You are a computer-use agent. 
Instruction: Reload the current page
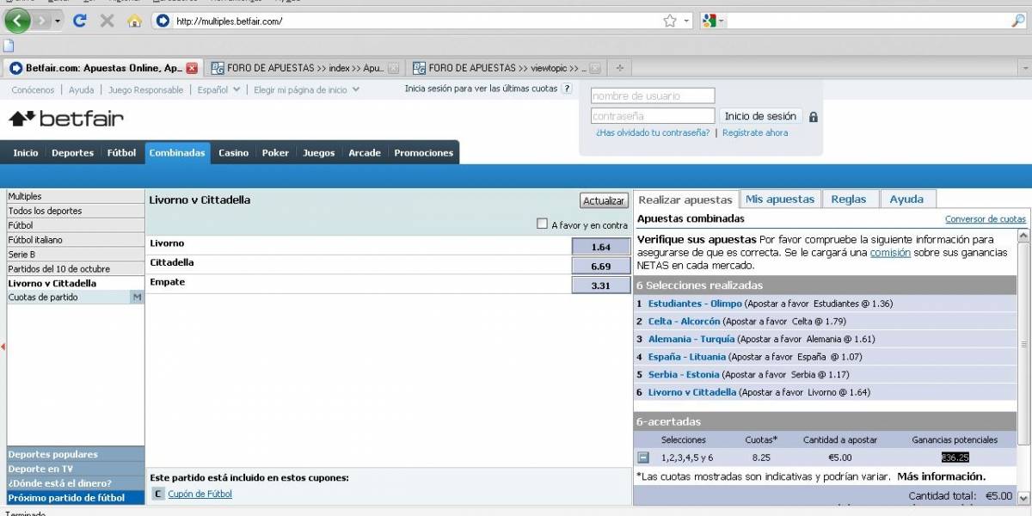coord(80,21)
